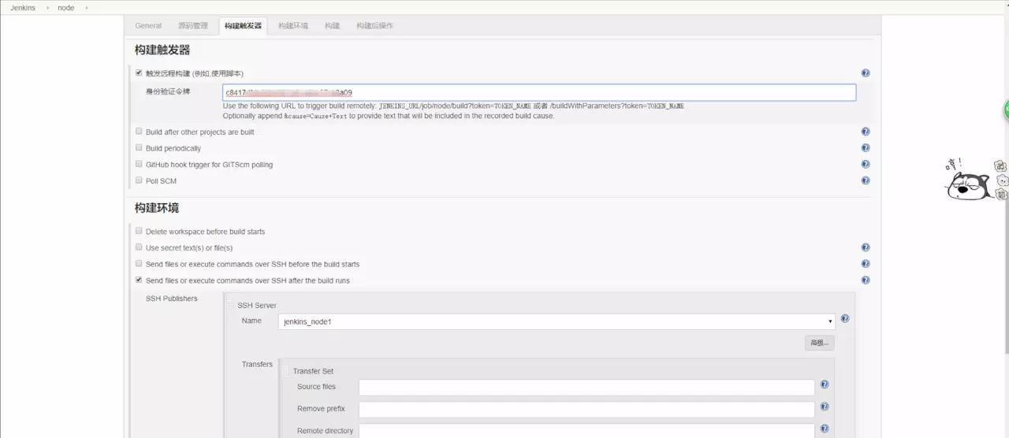Image resolution: width=1009 pixels, height=438 pixels.
Task: Open the Jenkins breadcrumb link
Action: (x=22, y=8)
